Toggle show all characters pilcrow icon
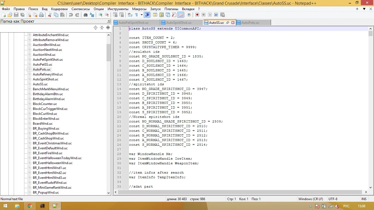 click(x=137, y=15)
